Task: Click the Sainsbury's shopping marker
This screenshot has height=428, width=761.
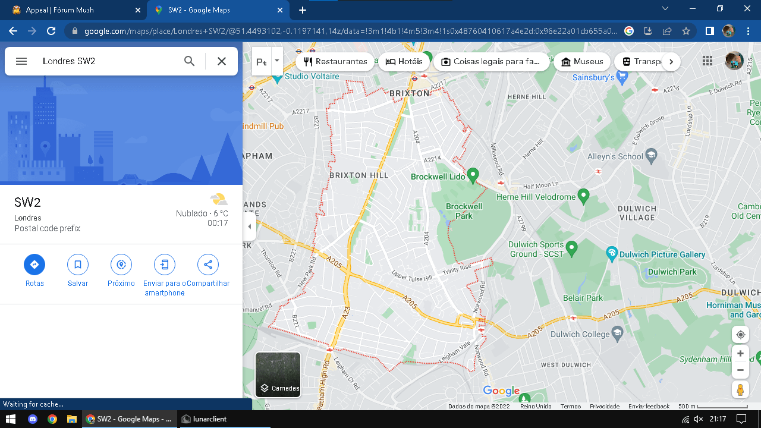Action: tap(622, 76)
